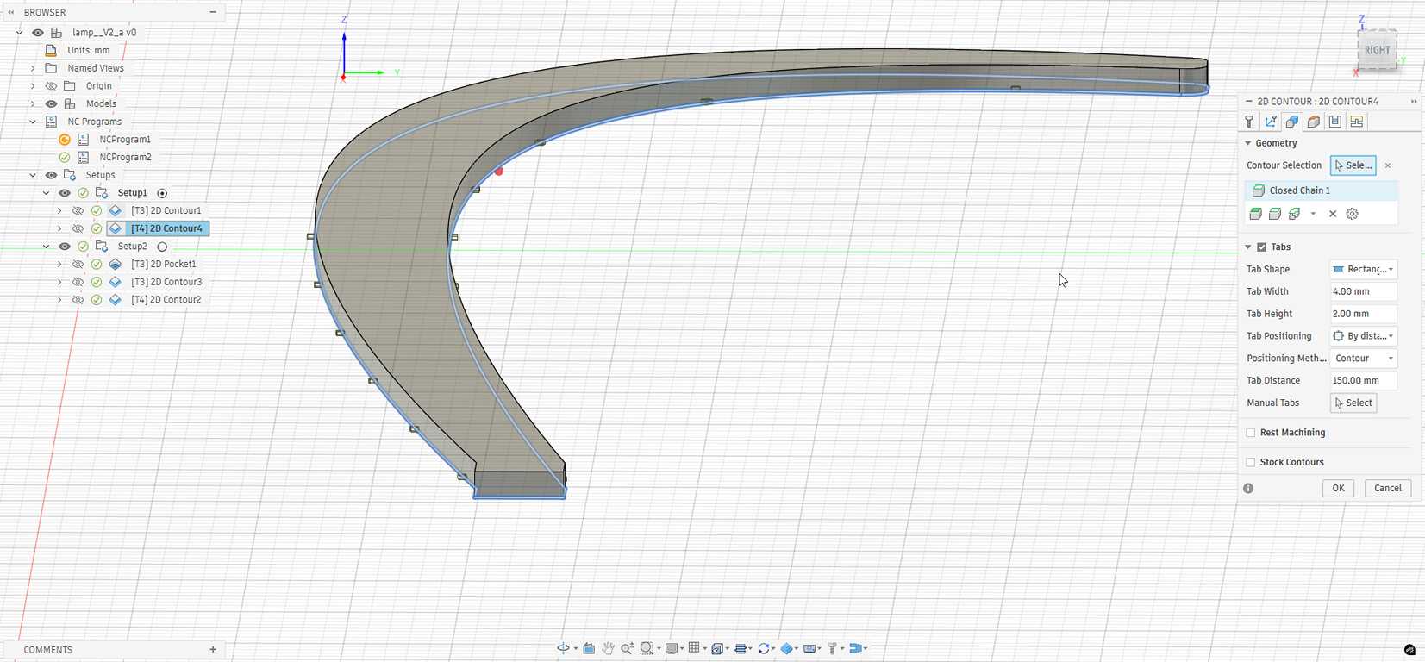The height and width of the screenshot is (662, 1425).
Task: Click the first chain mode icon below Closed Chain 1
Action: (x=1255, y=214)
